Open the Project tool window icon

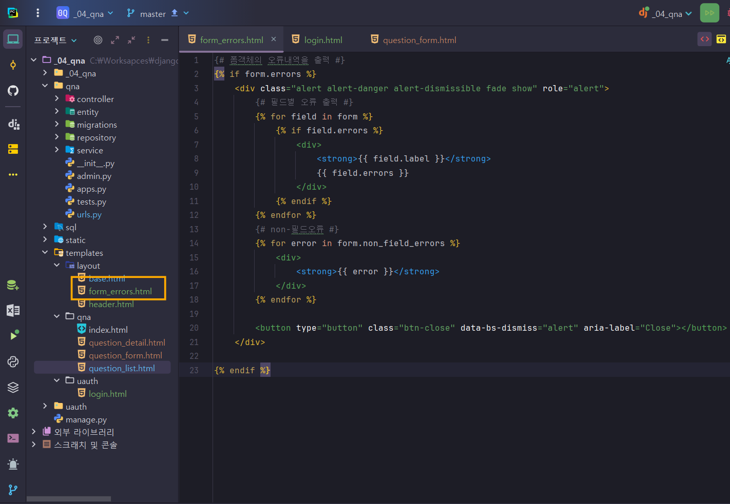[x=13, y=39]
